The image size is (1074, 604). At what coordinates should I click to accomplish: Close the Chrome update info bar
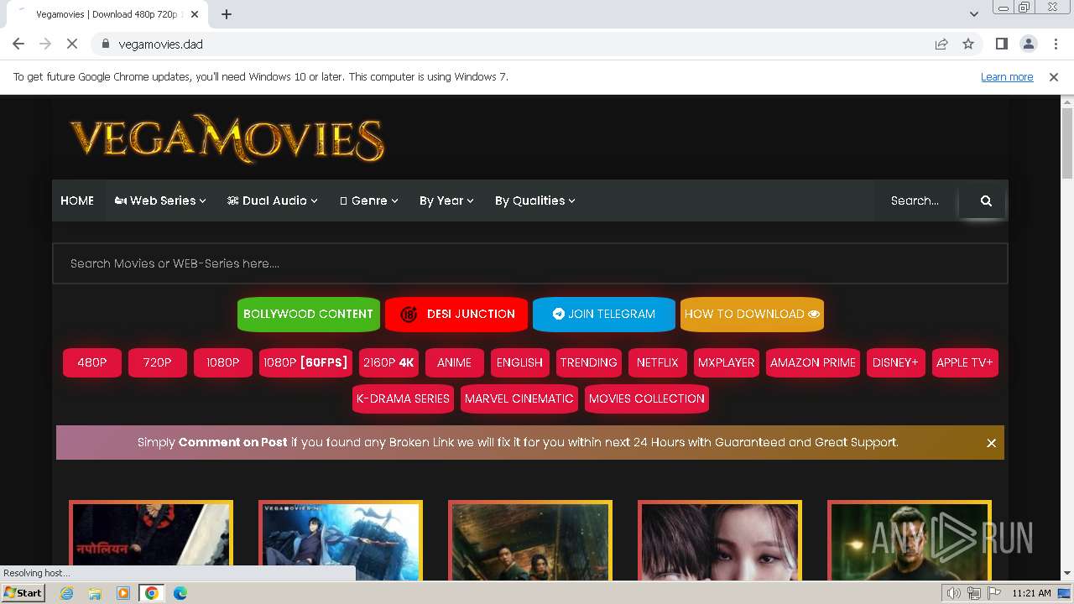click(1054, 76)
